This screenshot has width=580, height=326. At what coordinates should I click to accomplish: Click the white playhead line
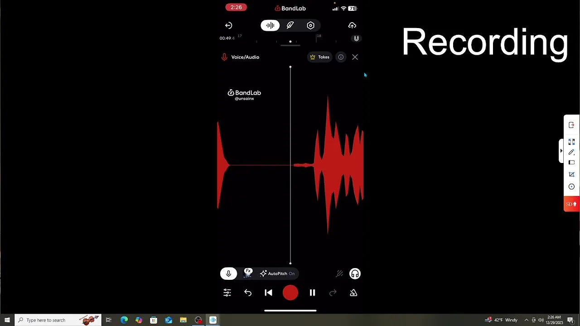point(290,165)
